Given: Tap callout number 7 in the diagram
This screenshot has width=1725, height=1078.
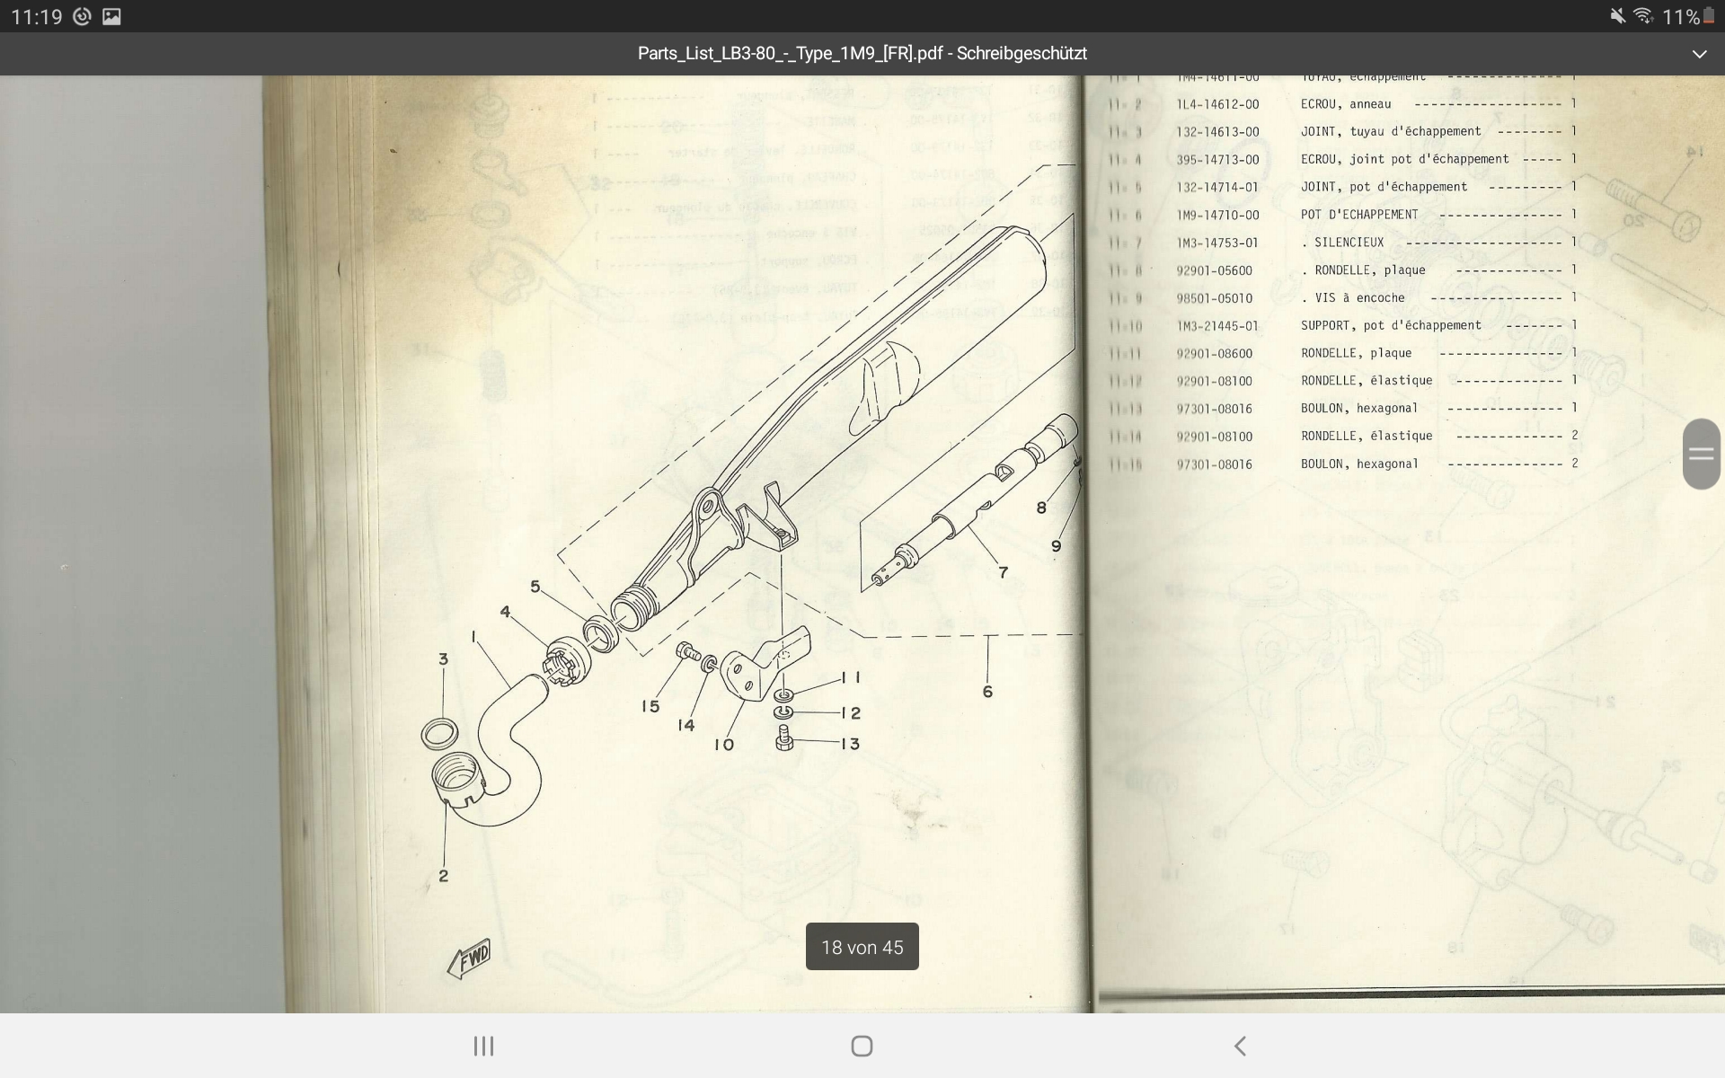Looking at the screenshot, I should 1003,572.
